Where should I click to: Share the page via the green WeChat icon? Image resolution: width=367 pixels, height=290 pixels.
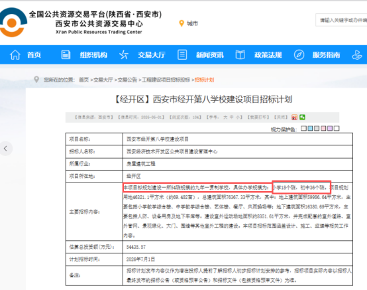click(x=302, y=117)
